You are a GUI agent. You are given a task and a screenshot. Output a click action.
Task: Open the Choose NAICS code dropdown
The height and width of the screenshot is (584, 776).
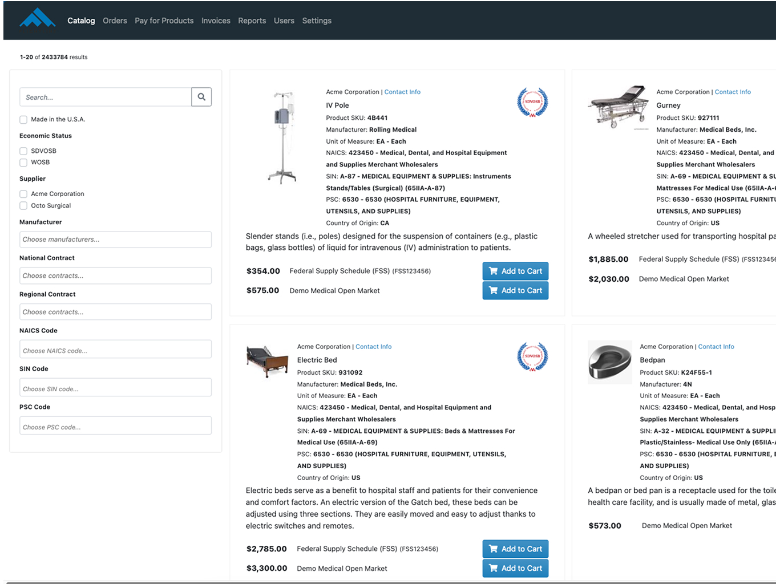pos(115,349)
